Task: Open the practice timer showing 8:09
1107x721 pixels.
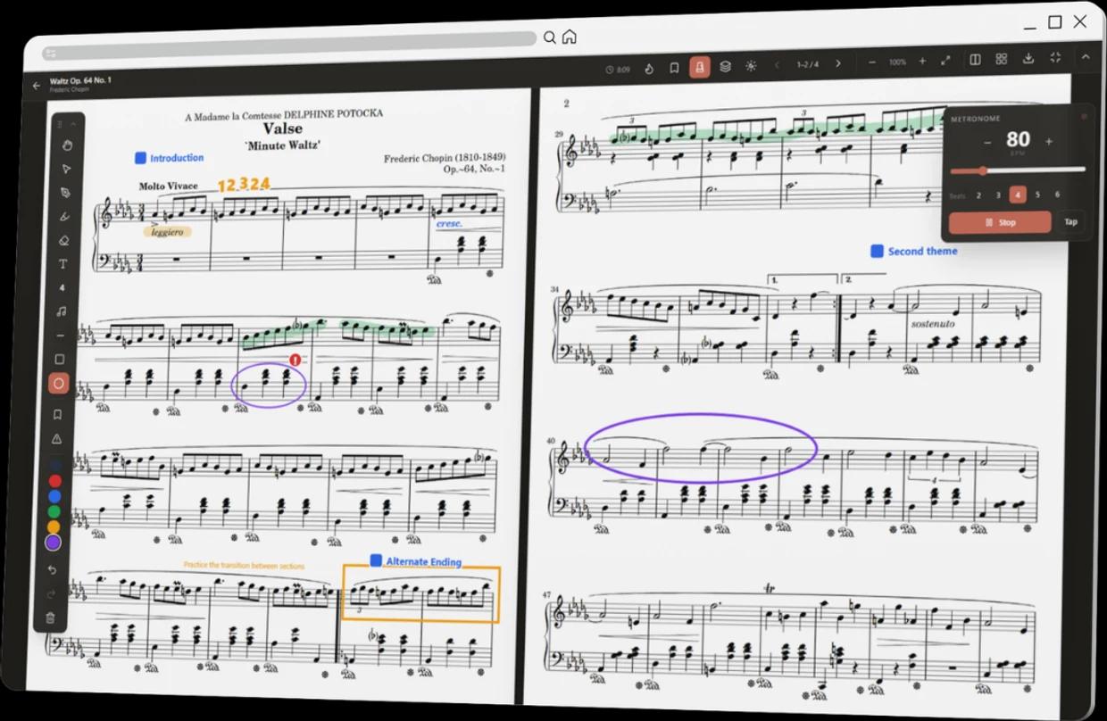Action: (618, 69)
